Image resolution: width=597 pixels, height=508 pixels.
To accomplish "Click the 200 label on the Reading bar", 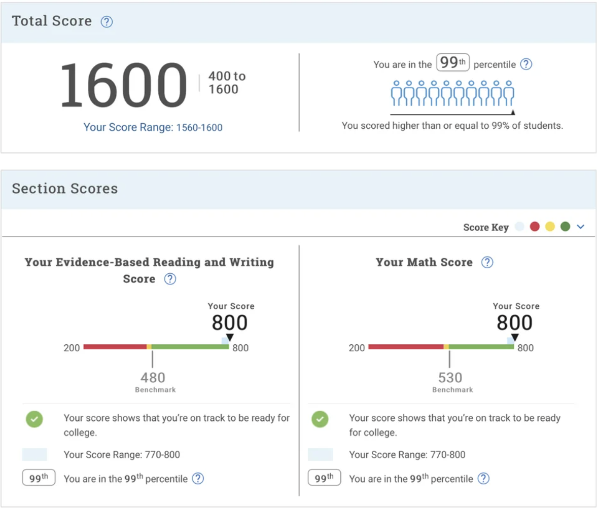I will (72, 348).
